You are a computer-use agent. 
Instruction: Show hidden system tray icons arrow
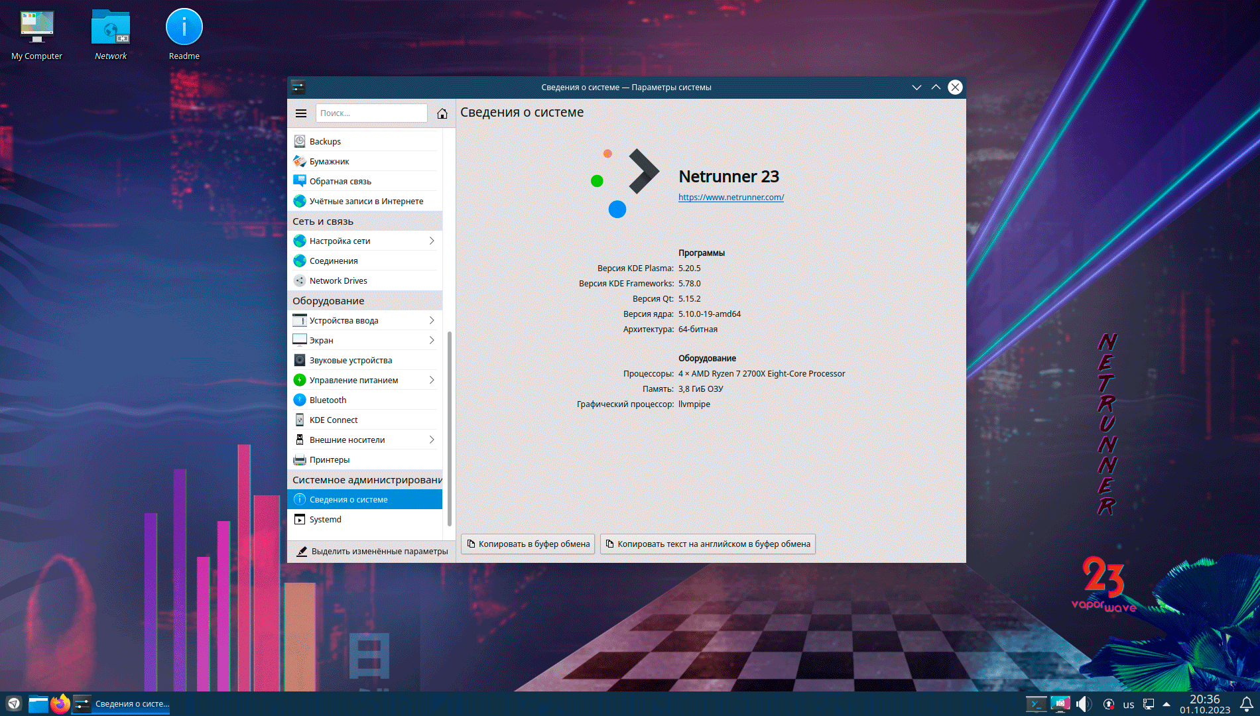1166,704
